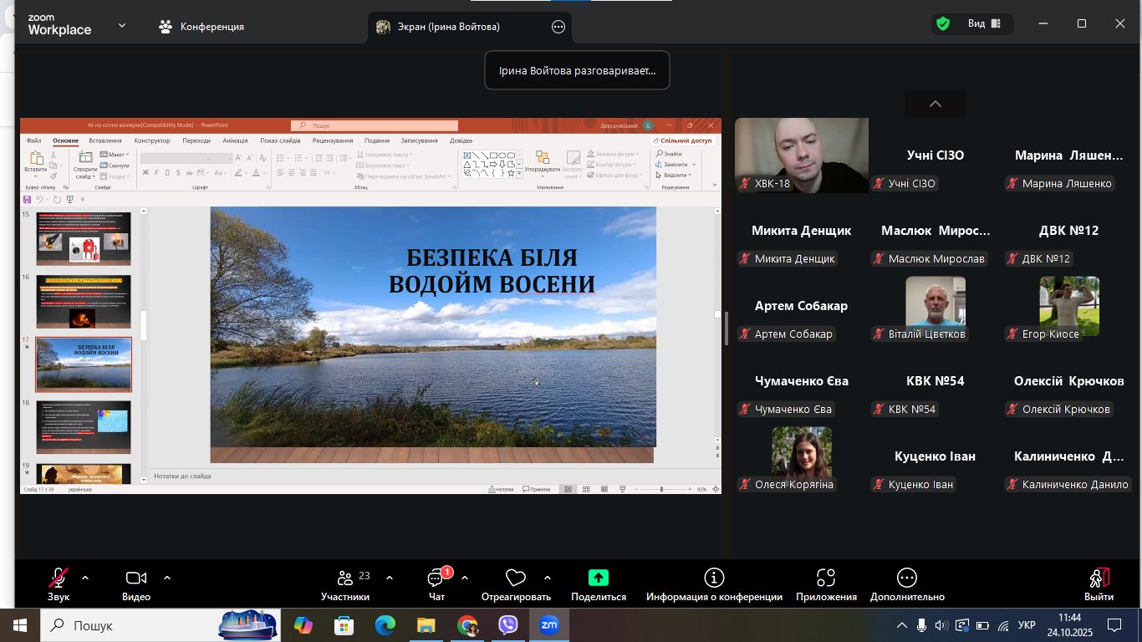
Task: Open the View layout button
Action: [x=984, y=24]
